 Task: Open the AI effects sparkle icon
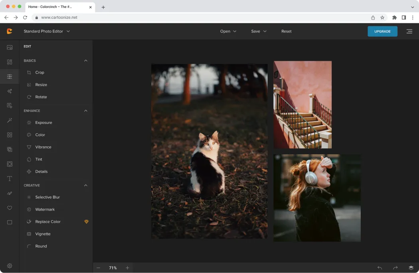pyautogui.click(x=10, y=91)
